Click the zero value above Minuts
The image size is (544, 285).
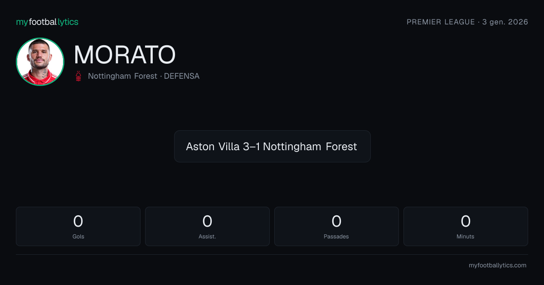[x=466, y=221]
